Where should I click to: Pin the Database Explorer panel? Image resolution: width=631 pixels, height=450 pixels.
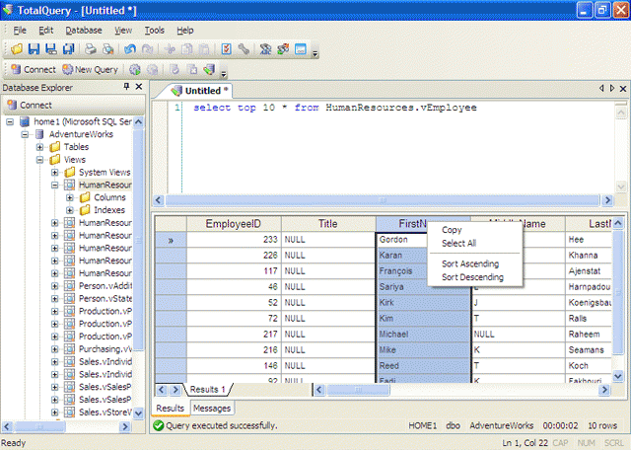point(126,87)
